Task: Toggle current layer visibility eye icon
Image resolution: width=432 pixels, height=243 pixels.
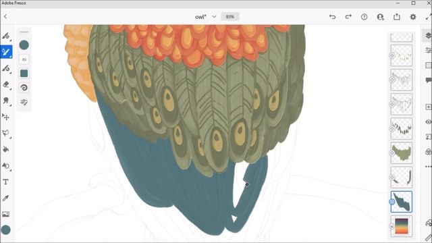Action: (428, 122)
